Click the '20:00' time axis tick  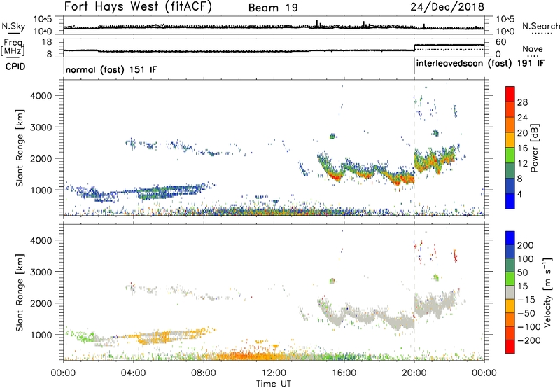coord(414,373)
